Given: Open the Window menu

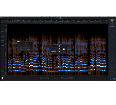Looking at the screenshot, I should pyautogui.click(x=13, y=16).
